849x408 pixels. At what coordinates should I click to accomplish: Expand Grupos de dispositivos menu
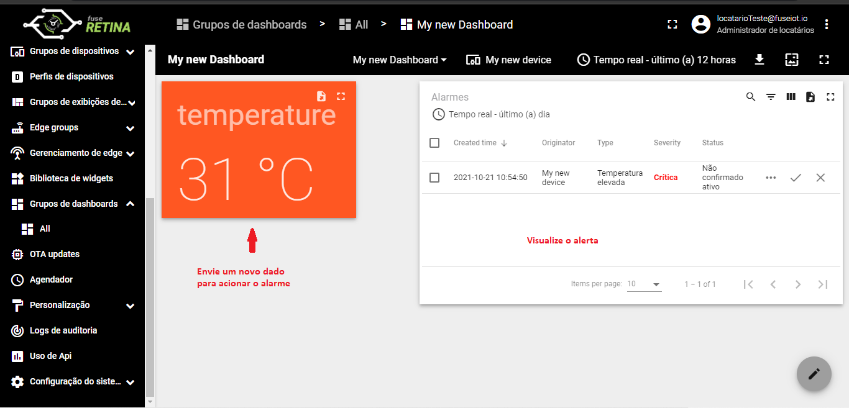pos(130,52)
